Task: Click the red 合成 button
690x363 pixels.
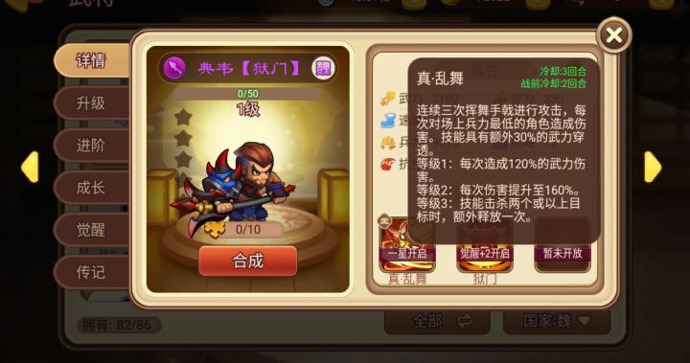Action: (248, 261)
